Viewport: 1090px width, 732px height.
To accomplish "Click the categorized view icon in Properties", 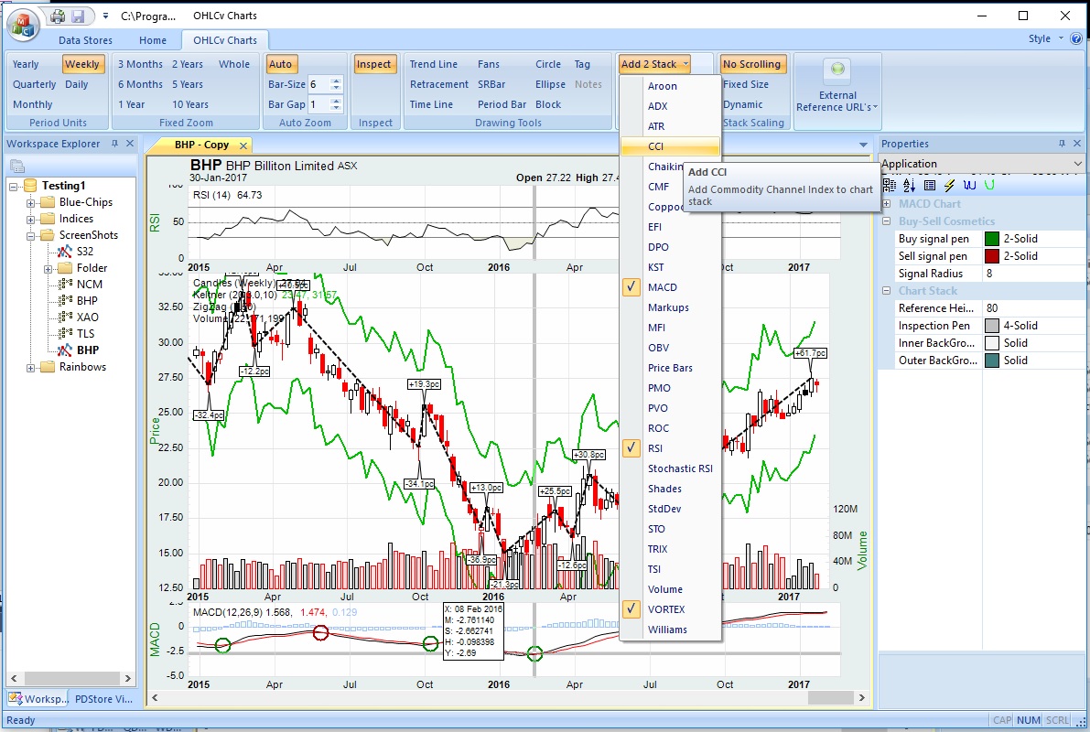I will pyautogui.click(x=889, y=185).
